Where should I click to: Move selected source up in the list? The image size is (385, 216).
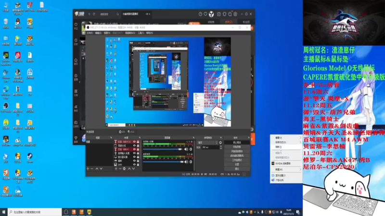[x=129, y=169]
